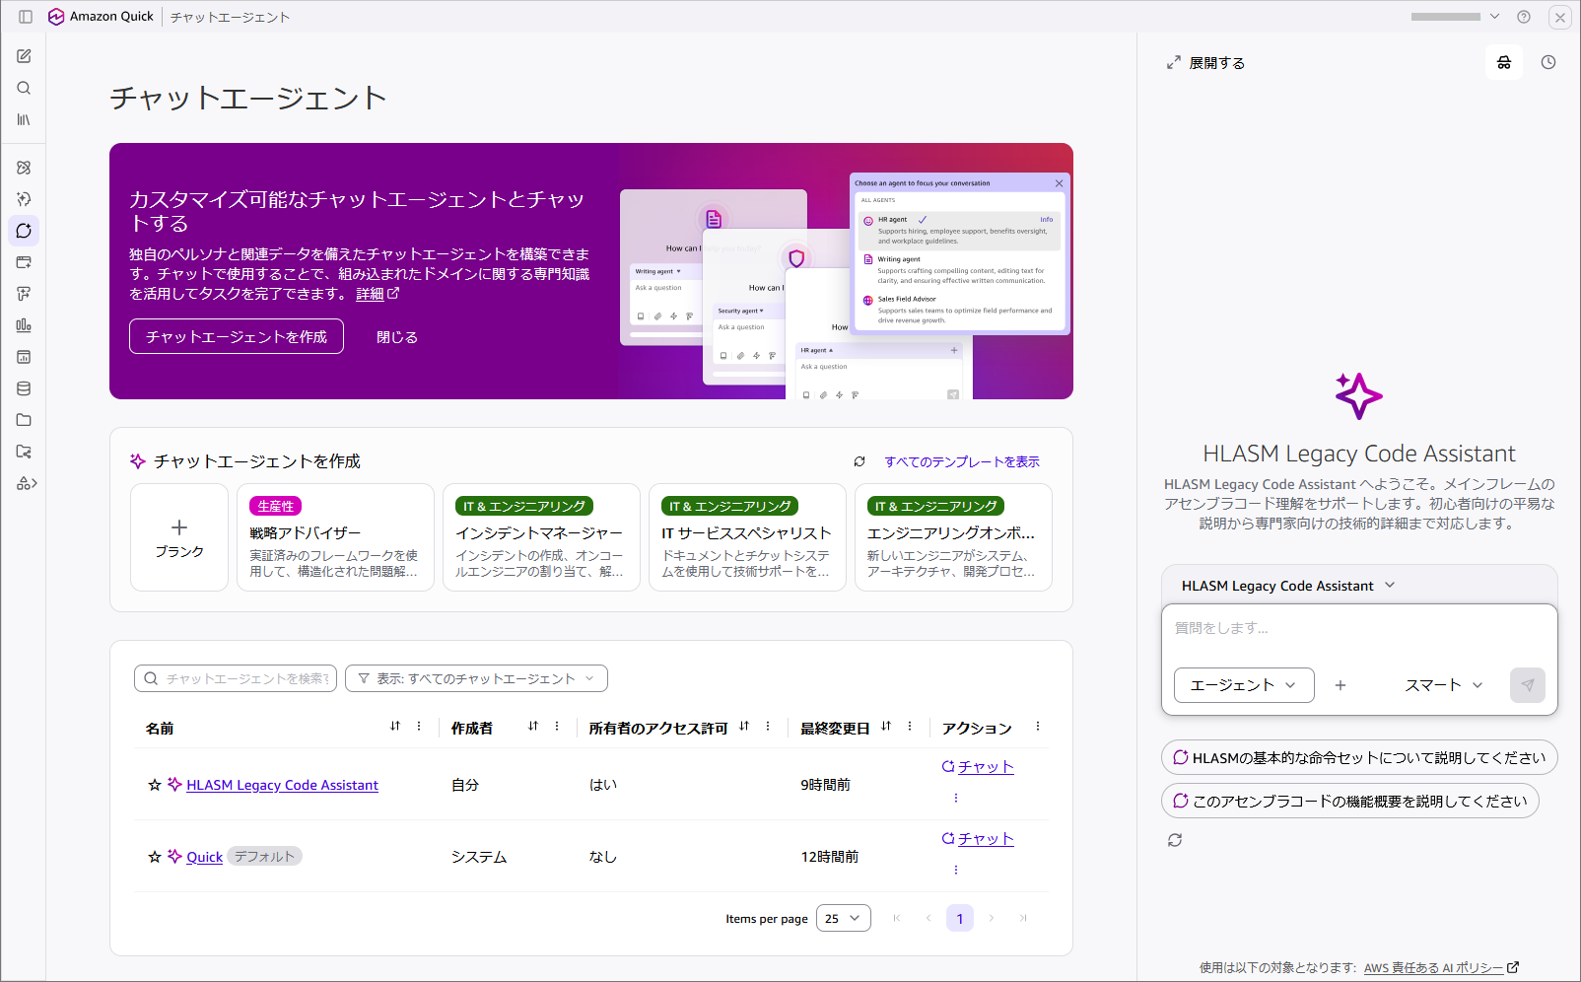
Task: Open the shapes with arrow sidebar icon
Action: click(27, 483)
